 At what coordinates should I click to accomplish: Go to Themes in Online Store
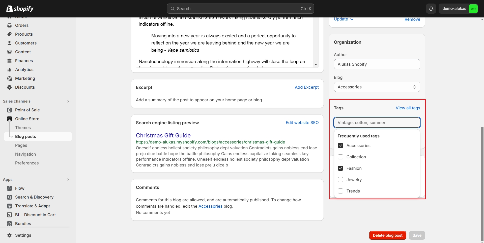click(x=23, y=128)
